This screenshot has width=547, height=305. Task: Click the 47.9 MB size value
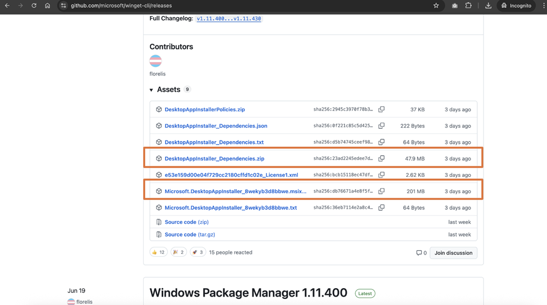(415, 158)
